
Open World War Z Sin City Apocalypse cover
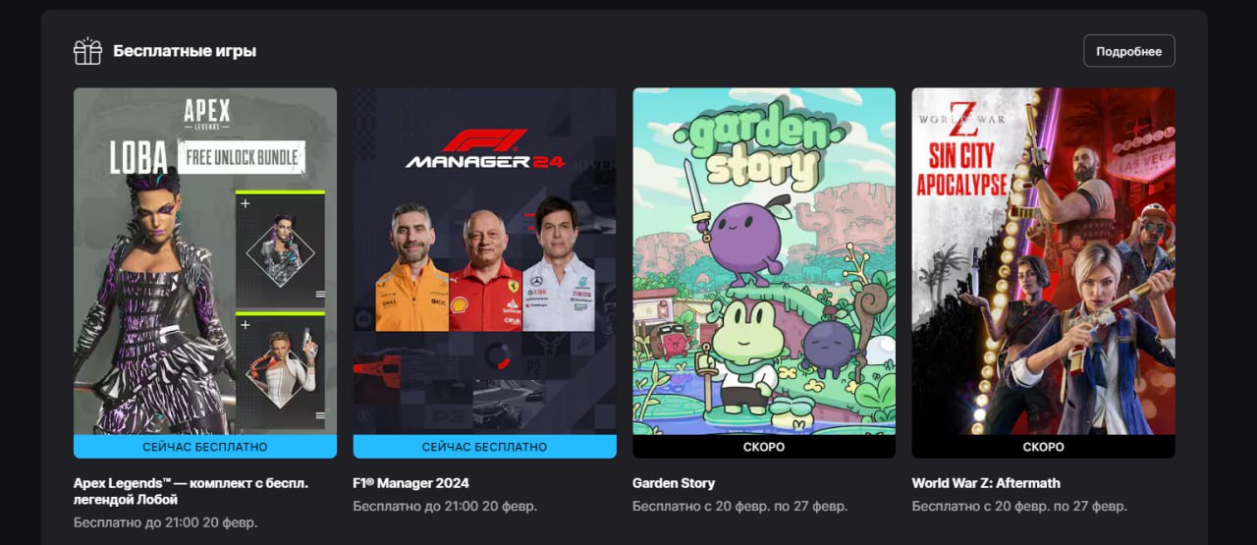tap(1043, 261)
